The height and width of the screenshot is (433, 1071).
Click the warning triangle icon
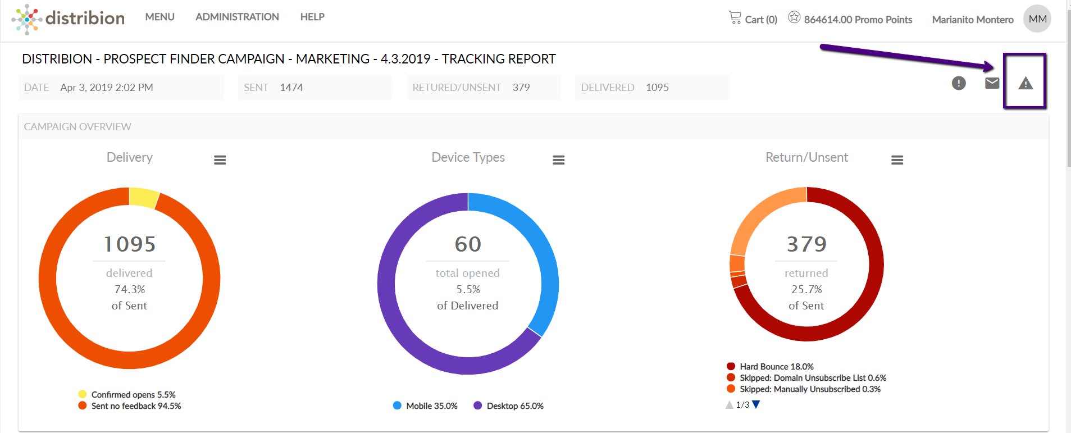[1026, 83]
